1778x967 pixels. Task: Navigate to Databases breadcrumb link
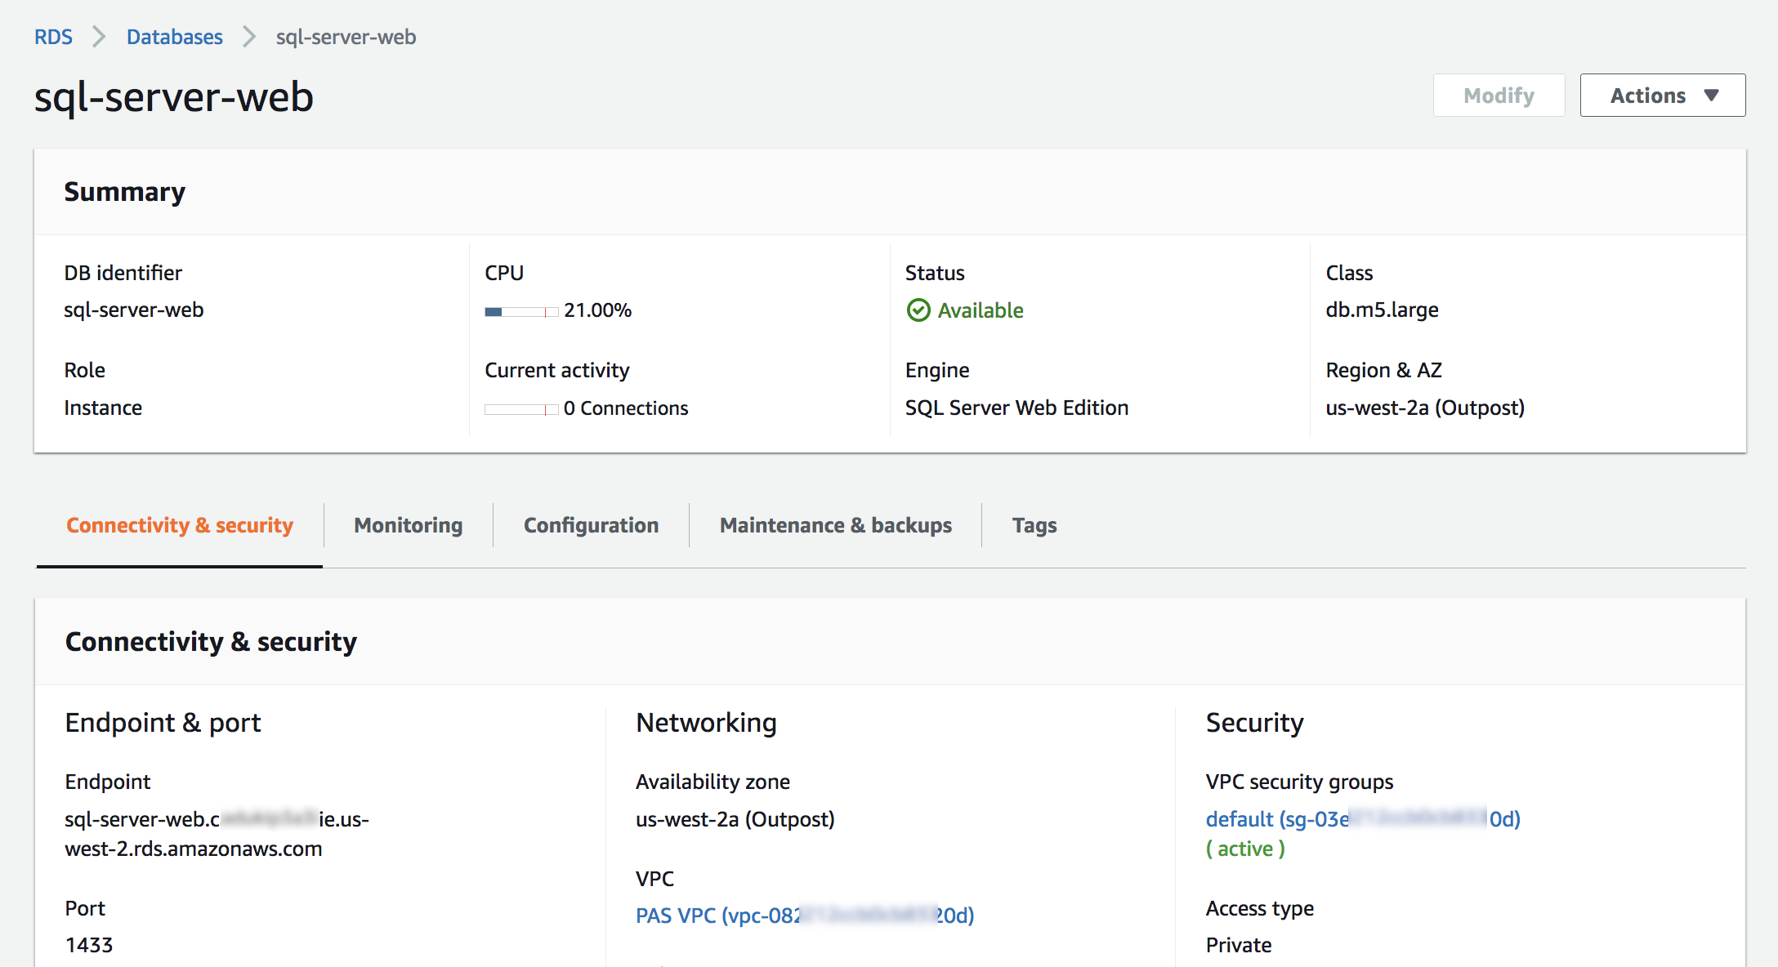tap(174, 37)
